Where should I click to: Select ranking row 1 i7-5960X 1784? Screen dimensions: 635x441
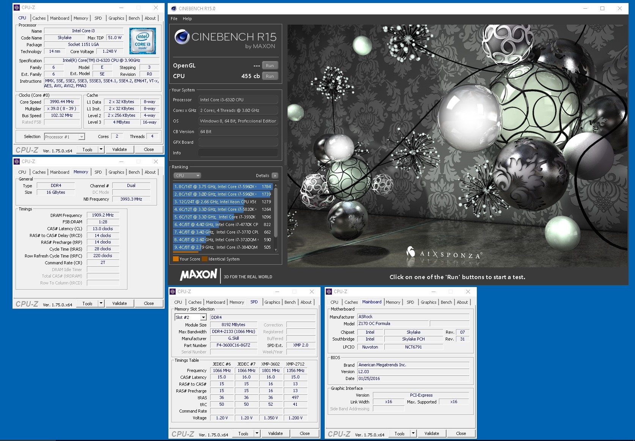[223, 187]
